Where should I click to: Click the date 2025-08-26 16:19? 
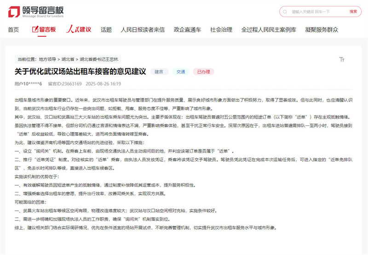coord(103,84)
